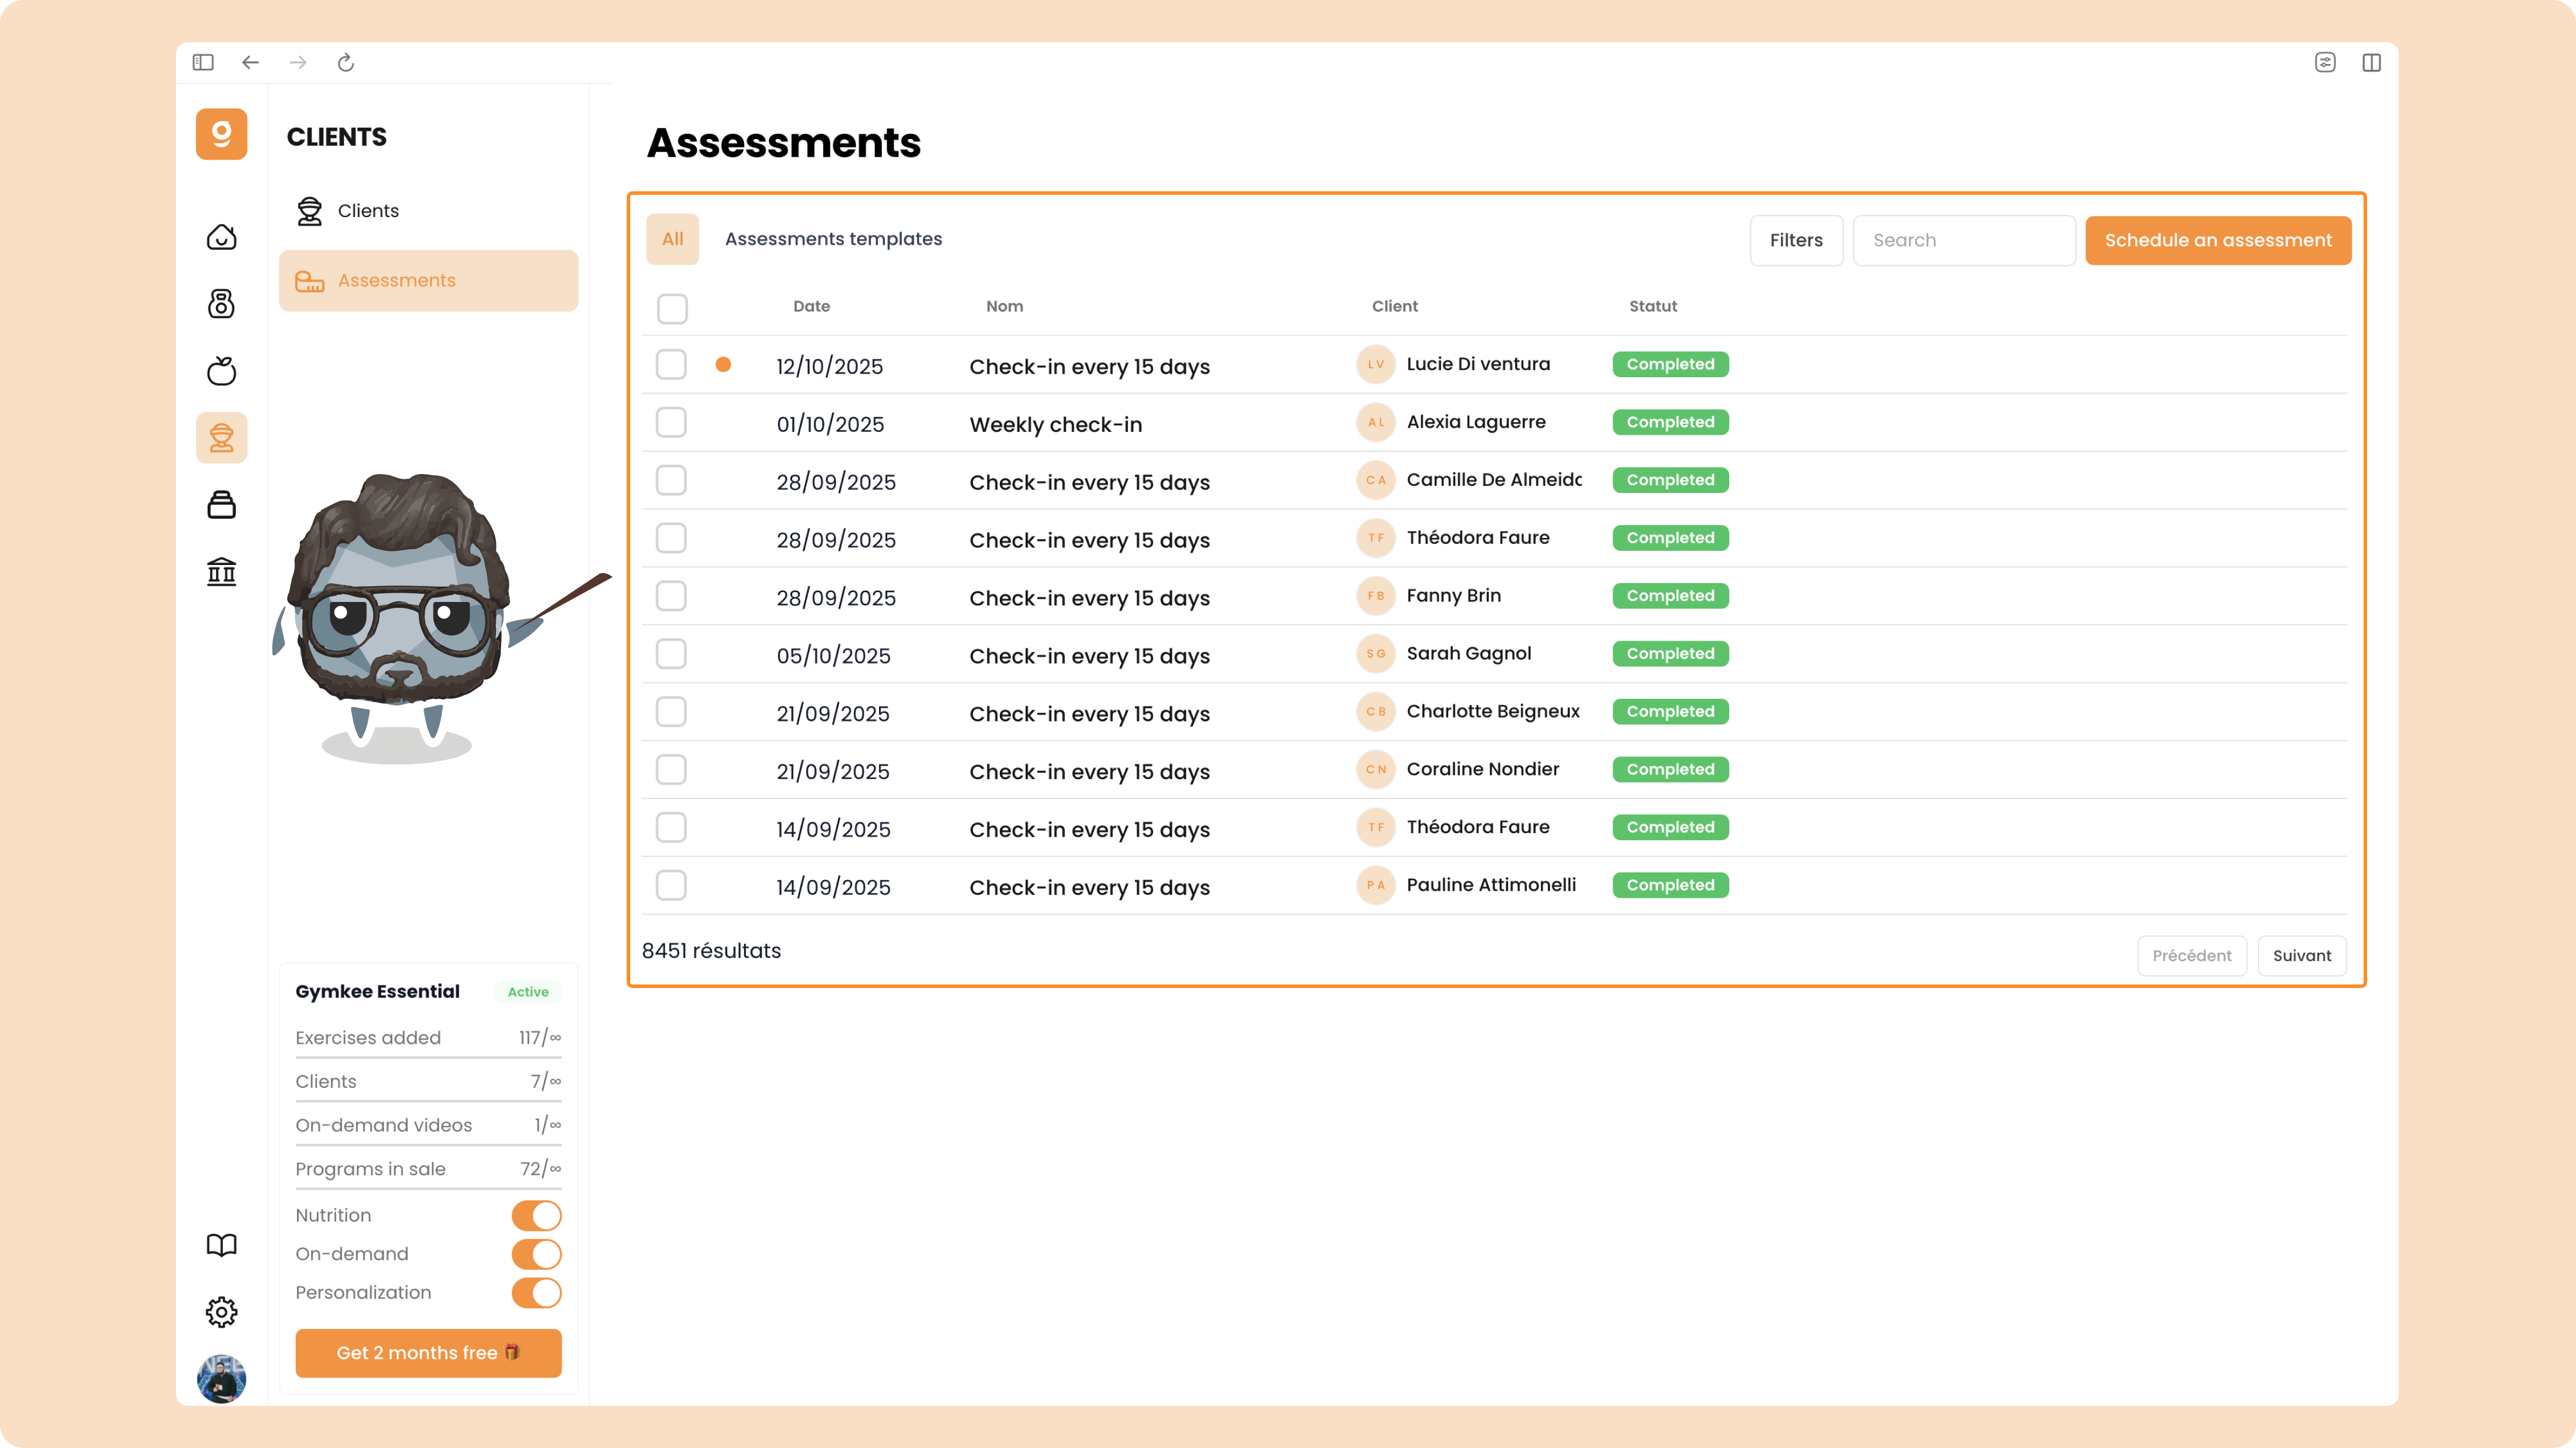This screenshot has width=2576, height=1448.
Task: Go to next page with Suivant
Action: [x=2302, y=956]
